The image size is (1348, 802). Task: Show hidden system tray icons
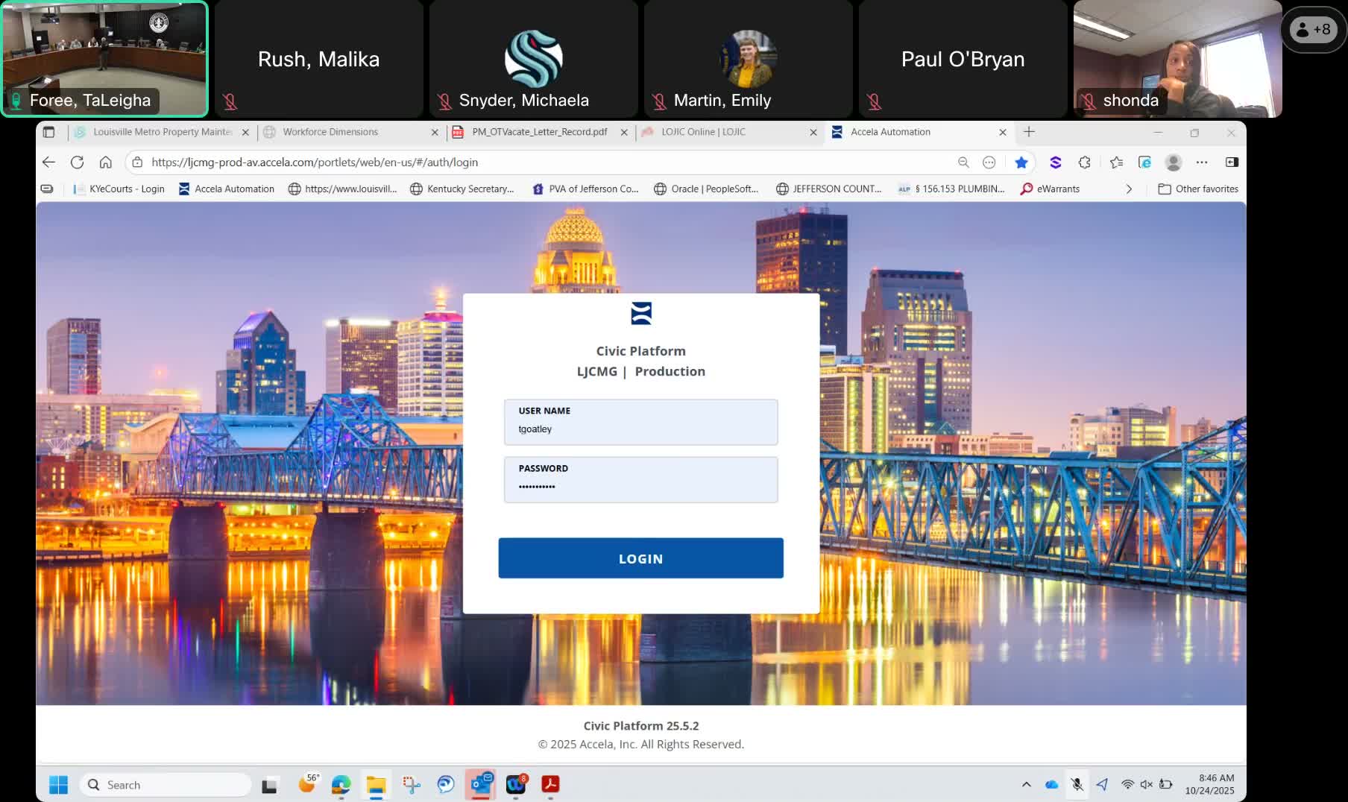point(1026,784)
